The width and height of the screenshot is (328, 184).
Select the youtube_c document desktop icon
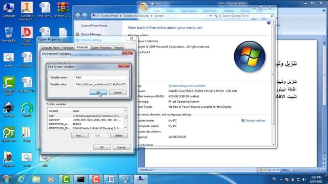[x=27, y=60]
